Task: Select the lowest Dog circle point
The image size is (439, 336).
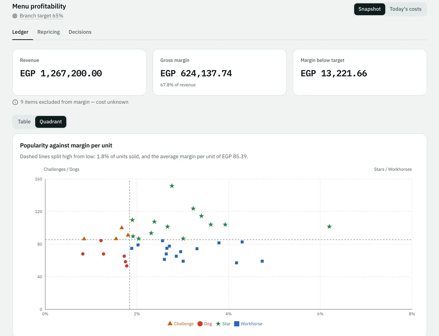Action: tap(126, 266)
